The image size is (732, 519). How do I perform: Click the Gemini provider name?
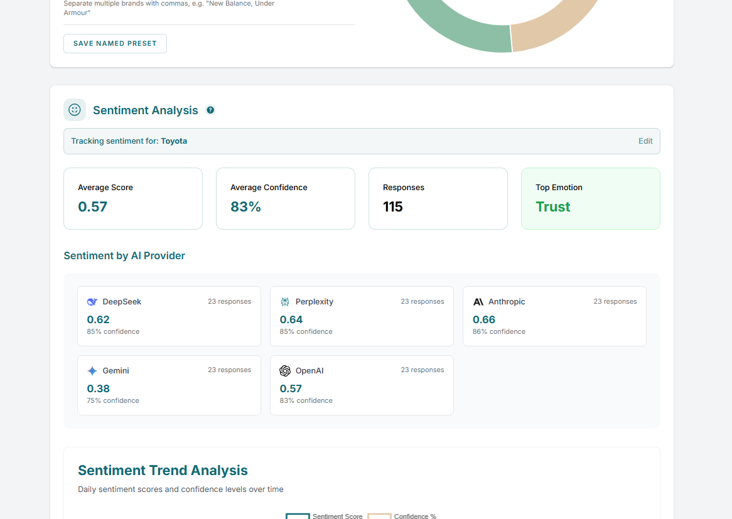[116, 371]
